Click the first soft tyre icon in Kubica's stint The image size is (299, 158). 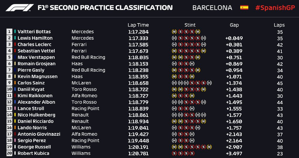click(x=174, y=153)
